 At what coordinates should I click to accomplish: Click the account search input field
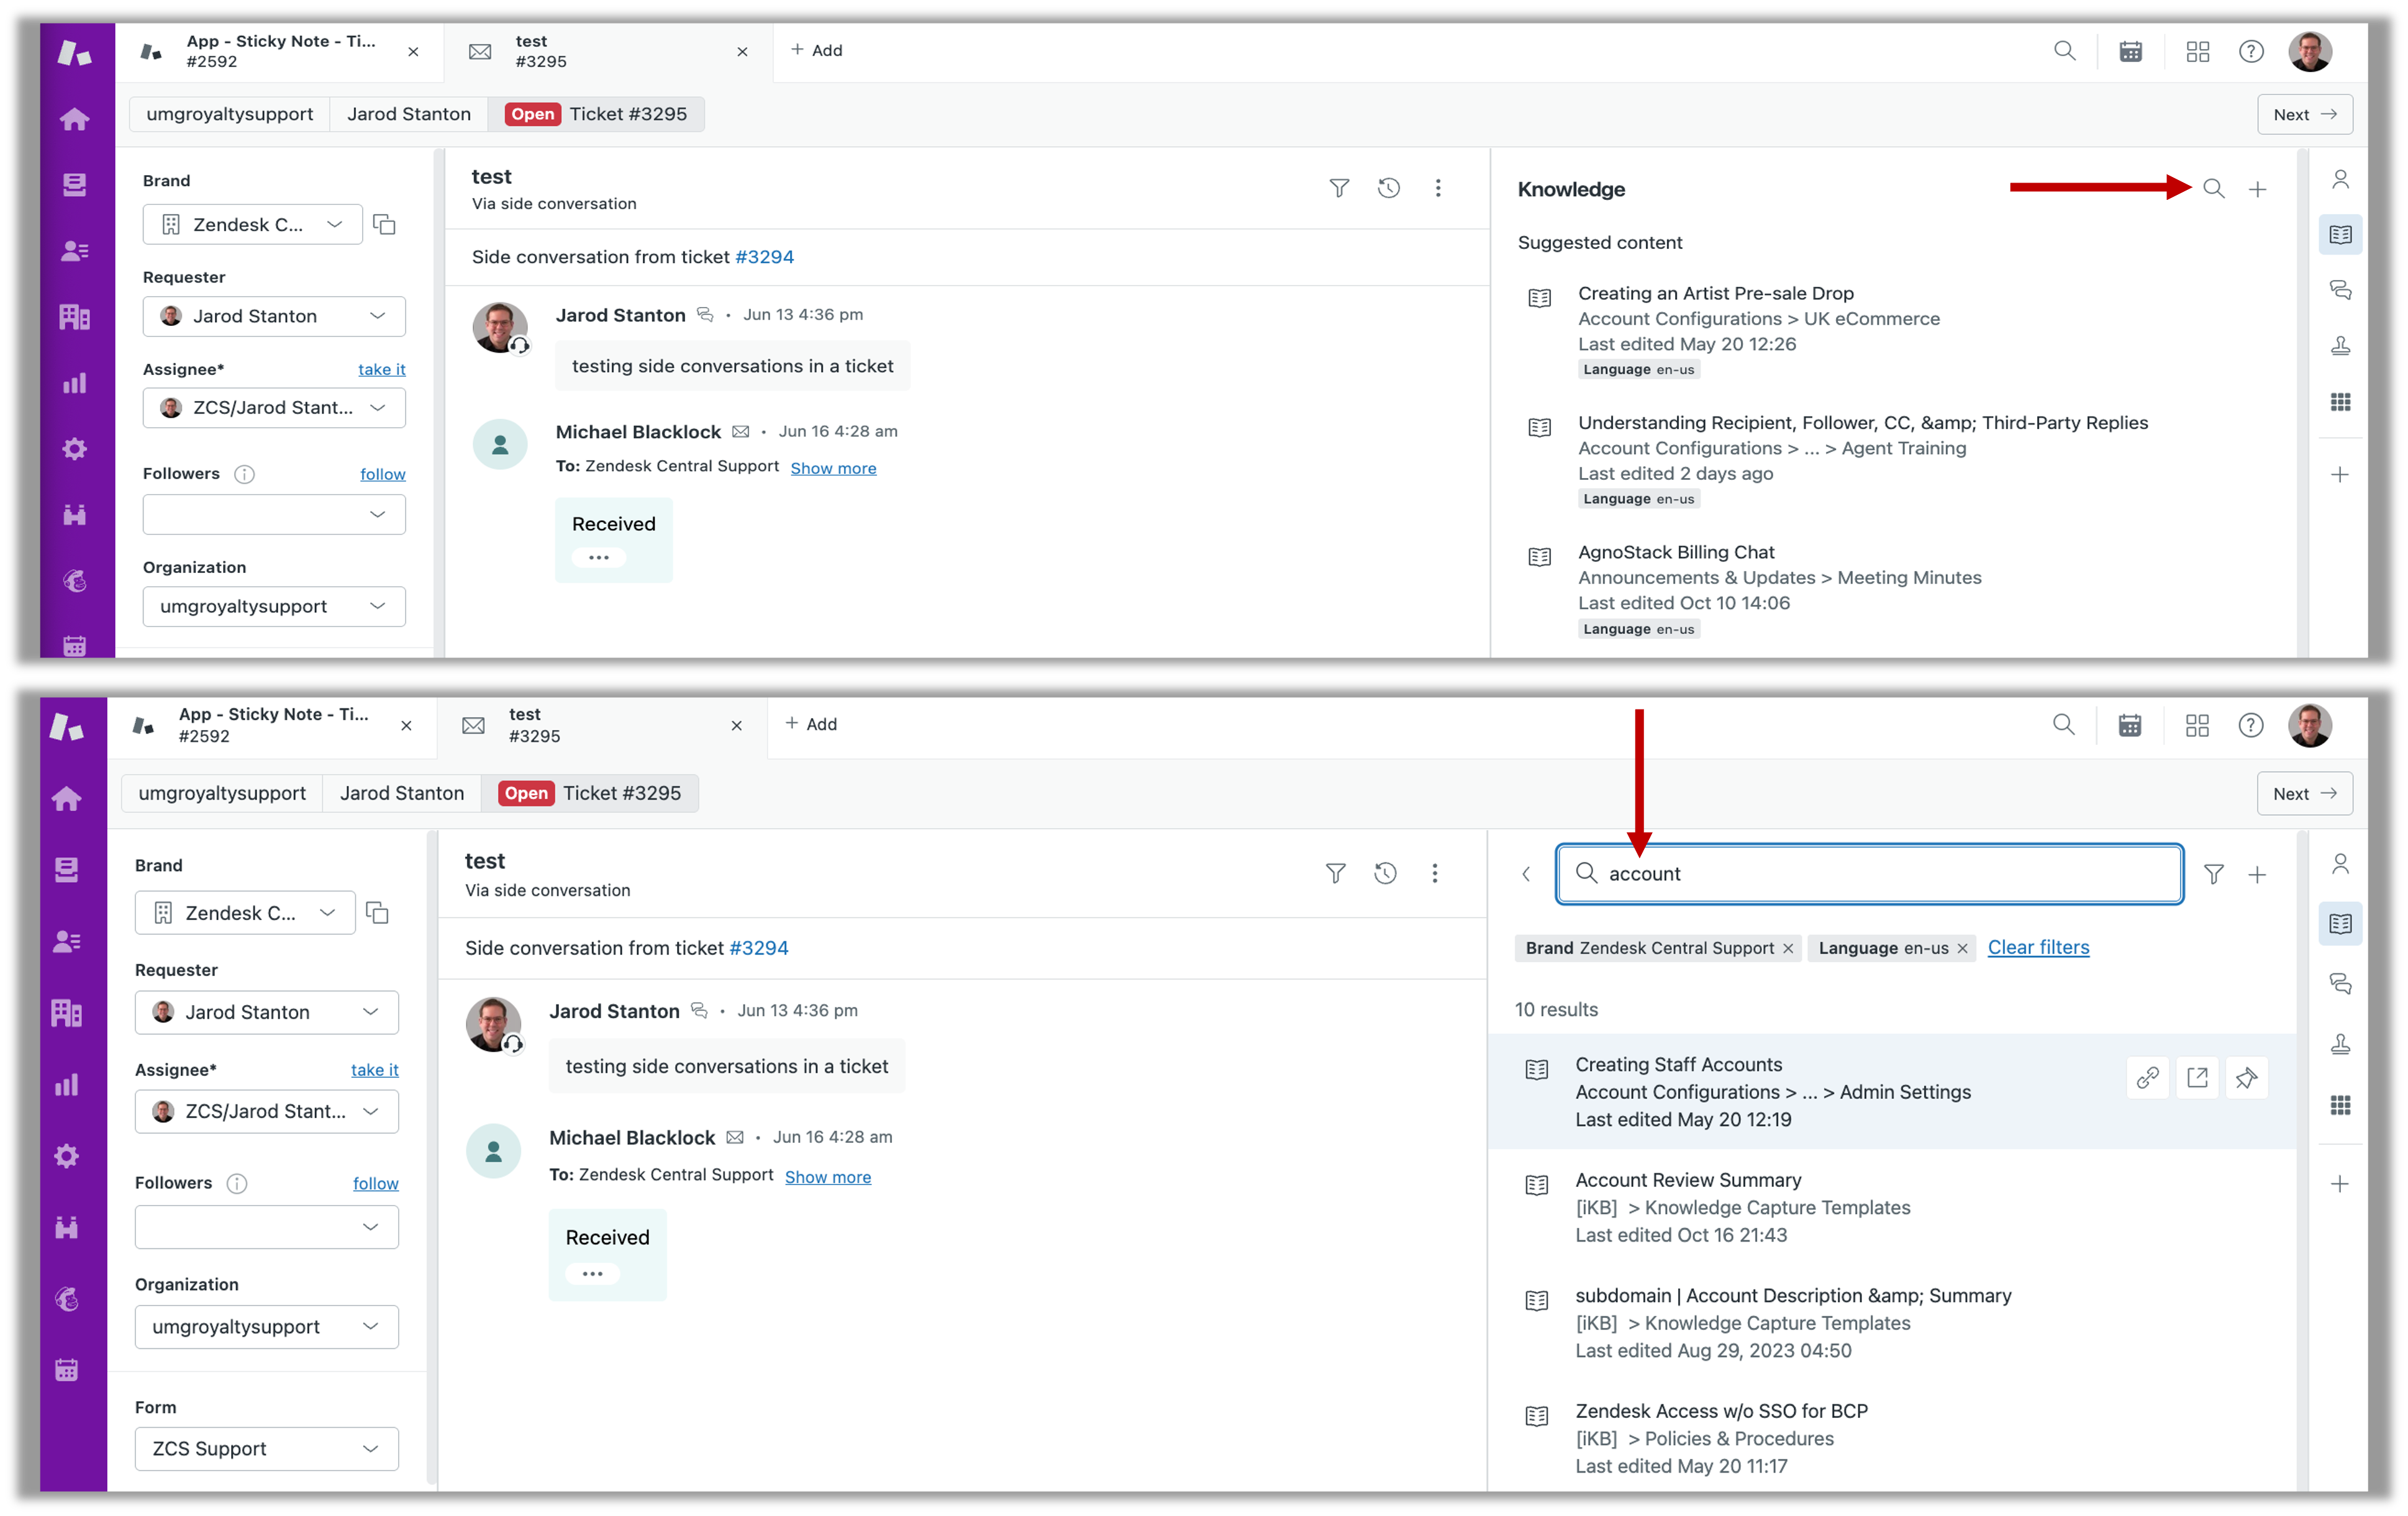click(1869, 873)
